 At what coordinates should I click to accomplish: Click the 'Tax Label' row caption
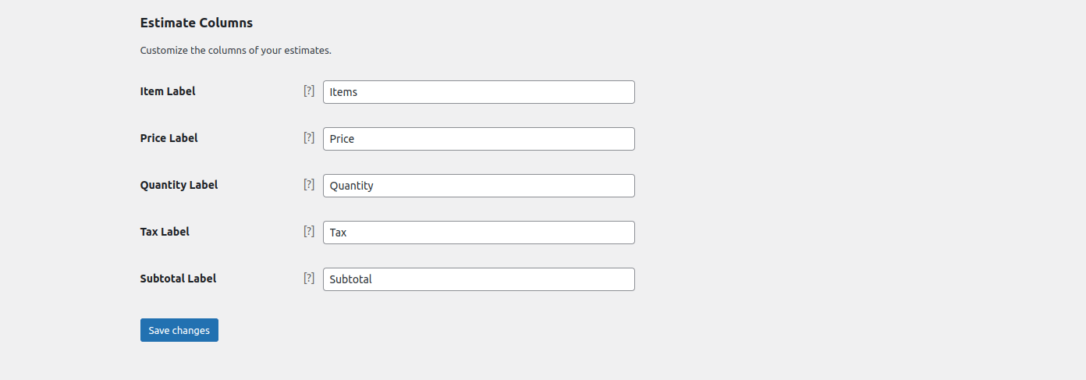point(165,232)
